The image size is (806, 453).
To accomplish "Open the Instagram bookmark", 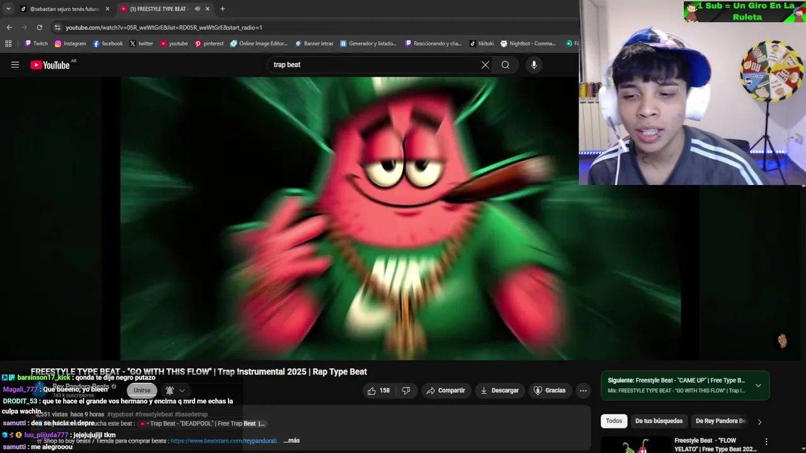I will pyautogui.click(x=70, y=43).
